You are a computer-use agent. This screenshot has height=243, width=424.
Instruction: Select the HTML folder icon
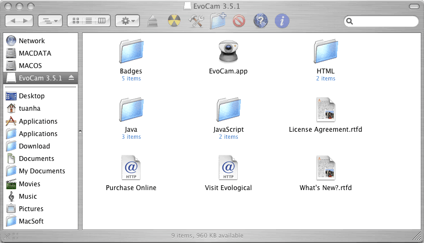326,51
